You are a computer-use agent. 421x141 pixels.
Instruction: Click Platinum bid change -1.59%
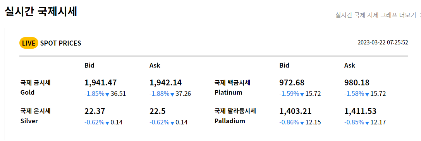point(289,93)
